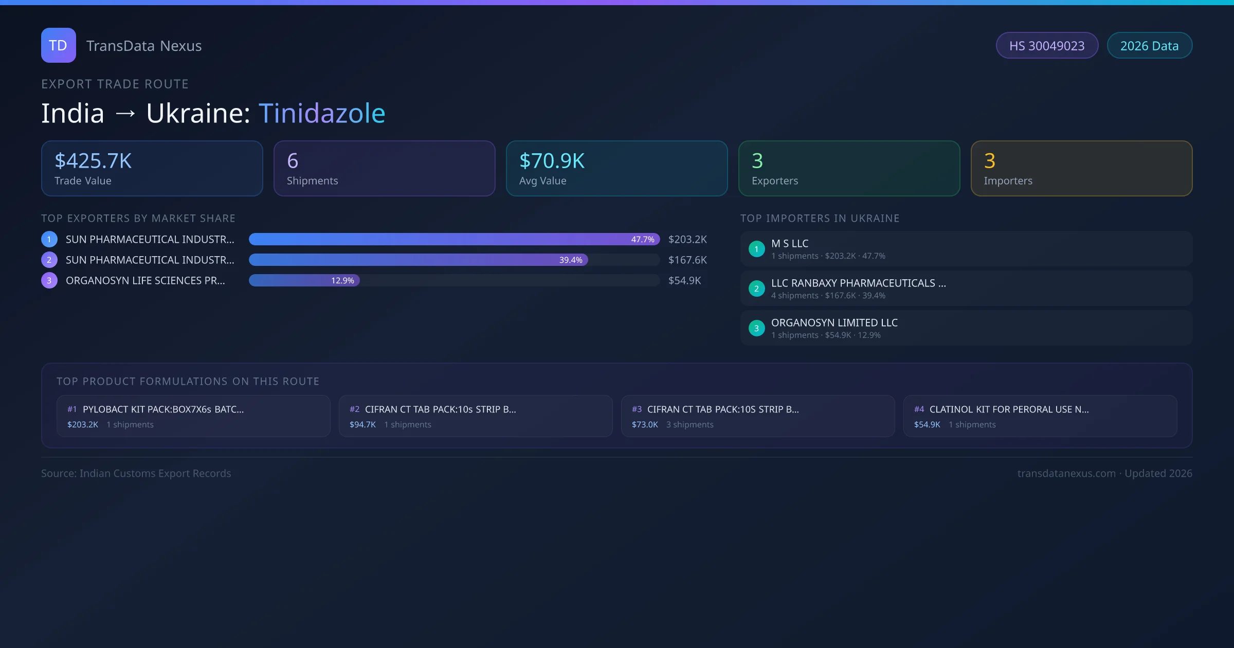Screen dimensions: 1234x648
Task: Click the blue rank 1 exporter badge
Action: pos(49,239)
